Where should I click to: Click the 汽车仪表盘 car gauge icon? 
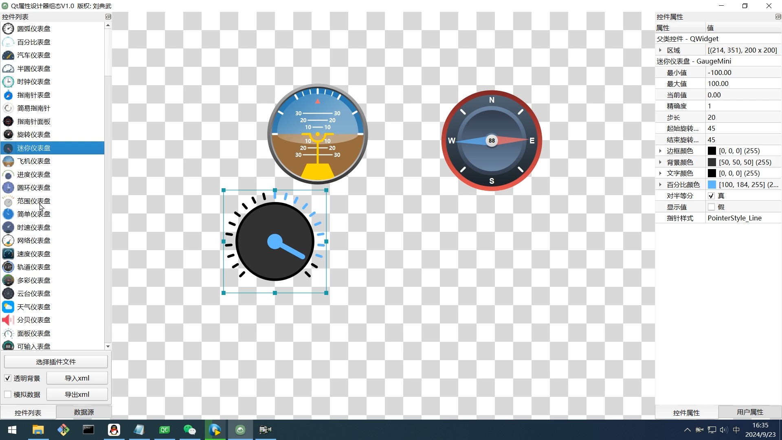click(8, 55)
